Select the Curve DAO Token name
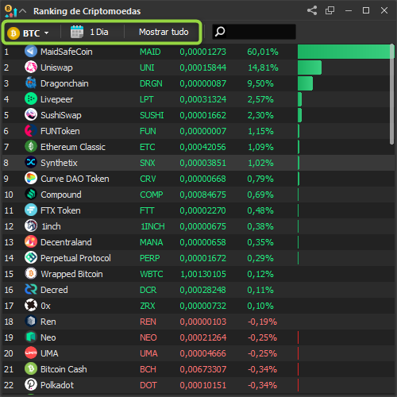This screenshot has width=397, height=397. click(75, 179)
